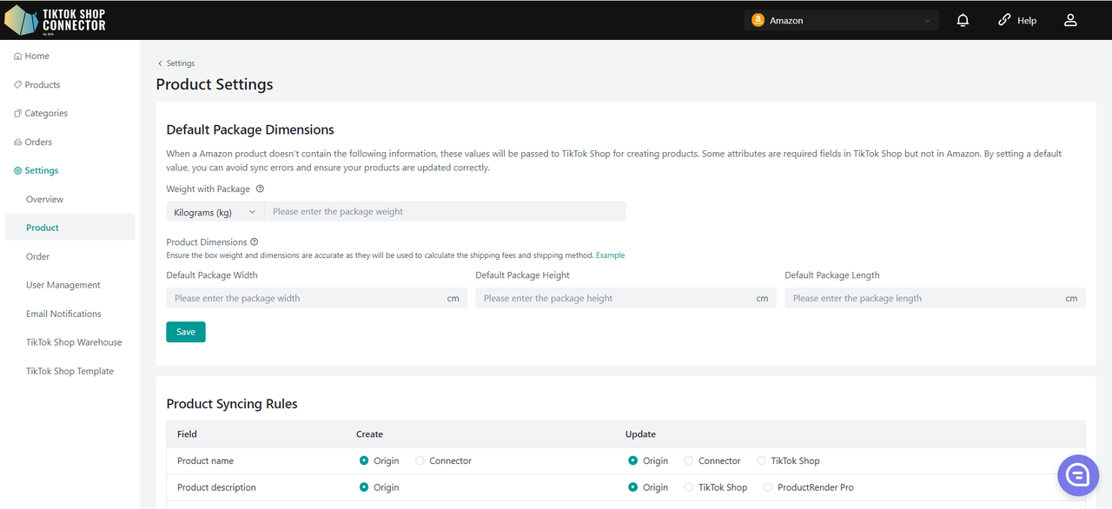Go to Home via its sidebar icon

click(18, 56)
